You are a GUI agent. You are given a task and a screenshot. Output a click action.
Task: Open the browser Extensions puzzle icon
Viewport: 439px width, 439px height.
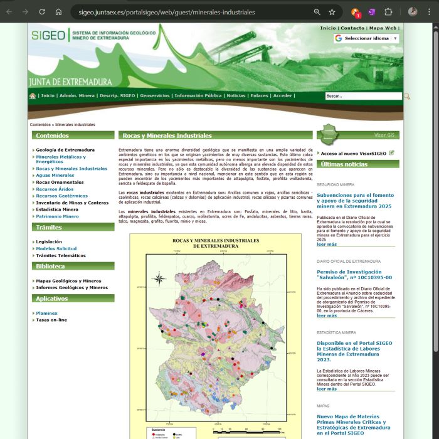click(x=388, y=12)
